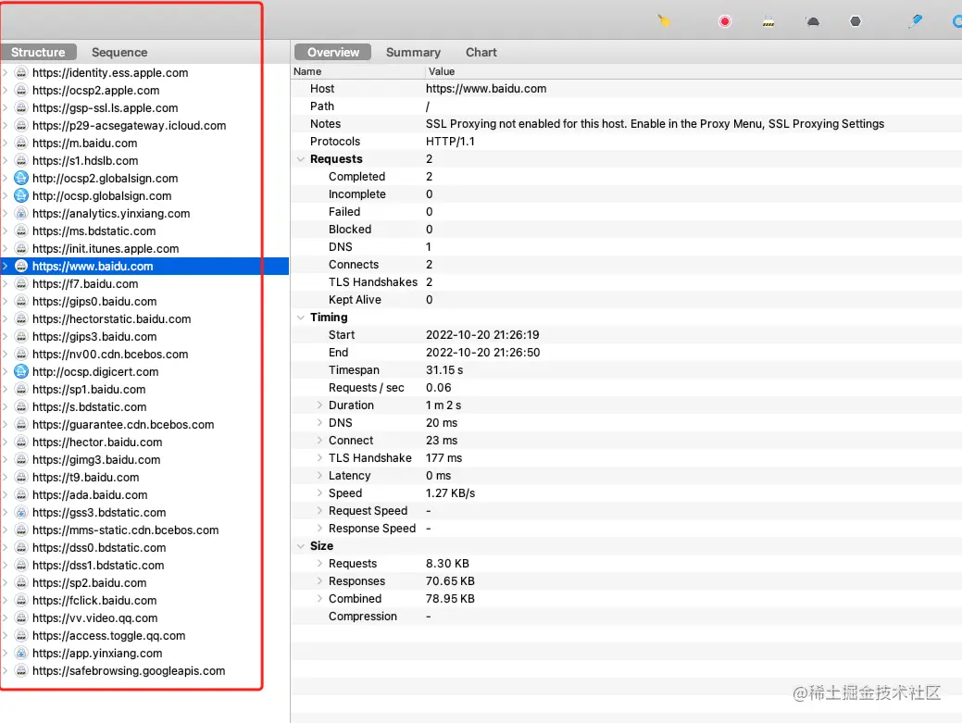Clear the session with the broom icon
The width and height of the screenshot is (962, 723).
663,21
